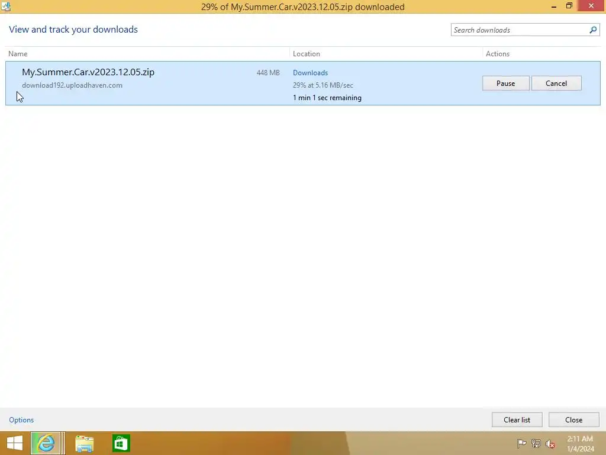Image resolution: width=606 pixels, height=455 pixels.
Task: Click the Name column header
Action: tap(18, 54)
